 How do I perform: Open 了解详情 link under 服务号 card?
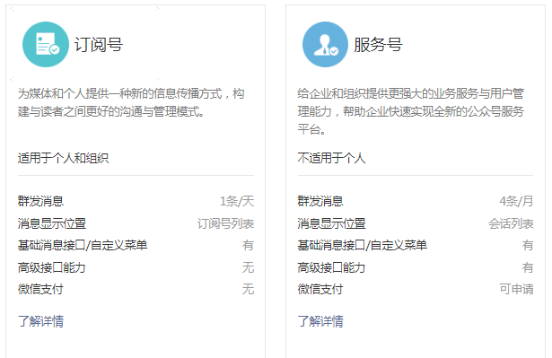click(320, 321)
